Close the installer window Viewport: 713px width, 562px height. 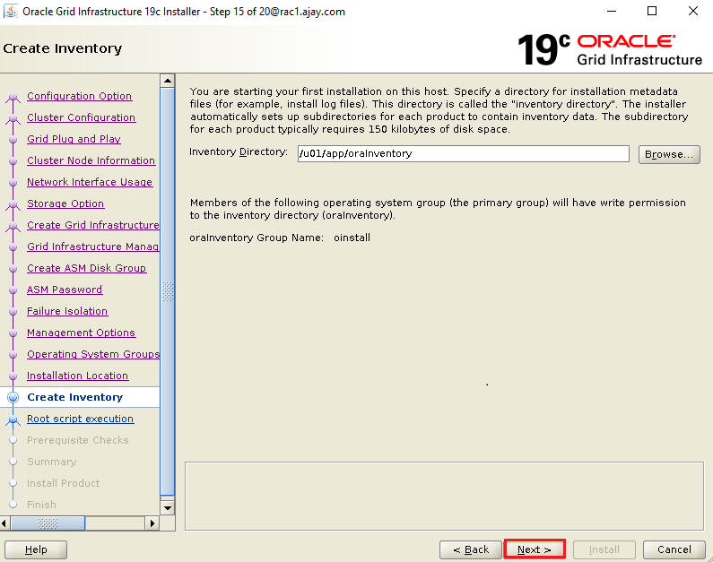tap(693, 11)
